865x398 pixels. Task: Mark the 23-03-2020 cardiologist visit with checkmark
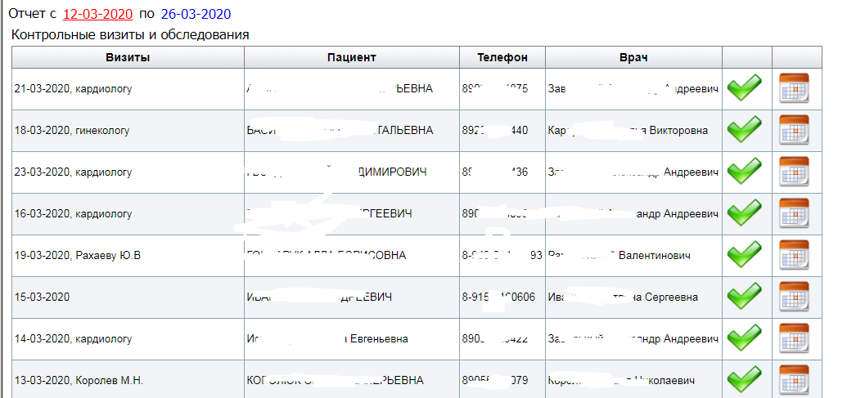745,172
